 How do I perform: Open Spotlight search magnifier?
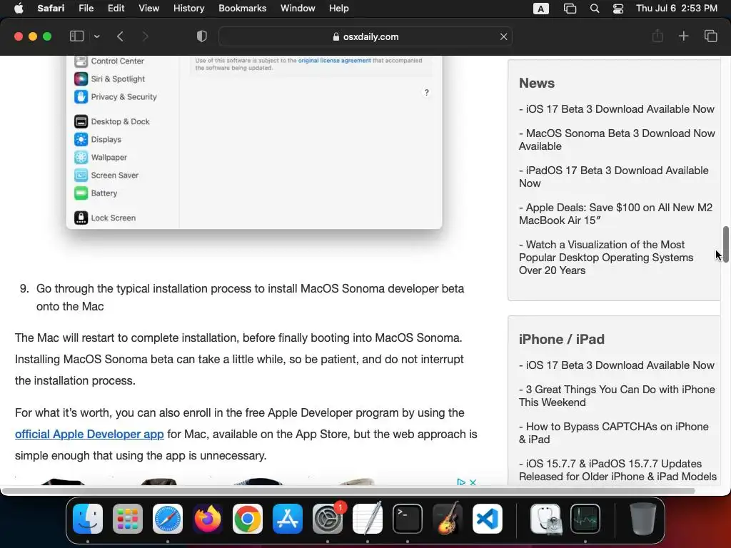pos(595,9)
